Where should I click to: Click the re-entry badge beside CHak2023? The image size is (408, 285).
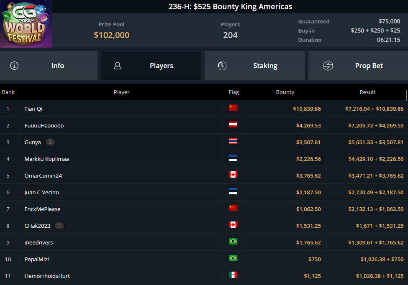[59, 226]
